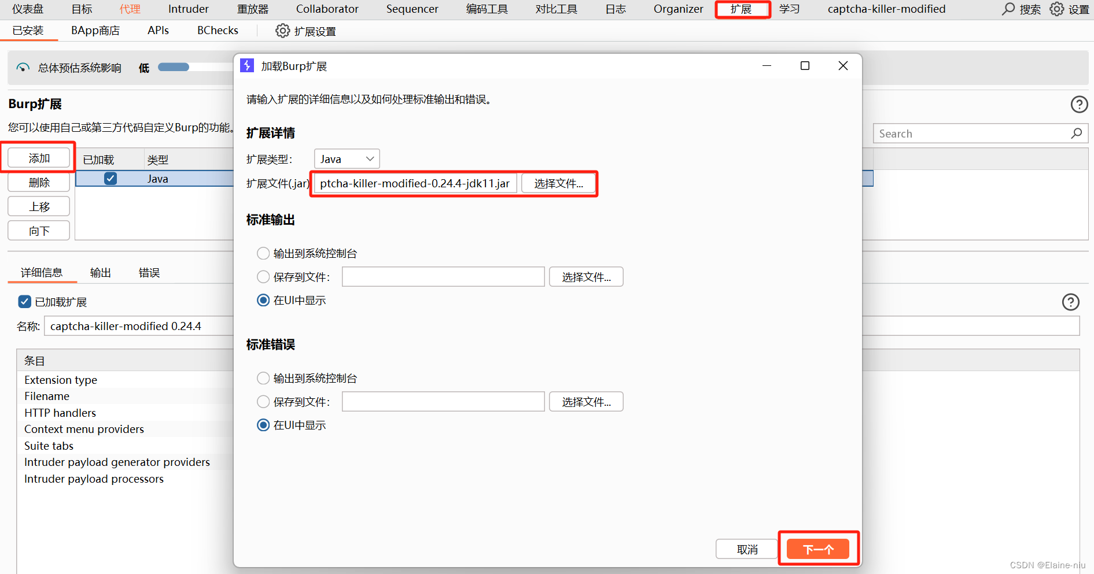Viewport: 1094px width, 574px height.
Task: Open the BApp商店 sub-tab
Action: (95, 30)
